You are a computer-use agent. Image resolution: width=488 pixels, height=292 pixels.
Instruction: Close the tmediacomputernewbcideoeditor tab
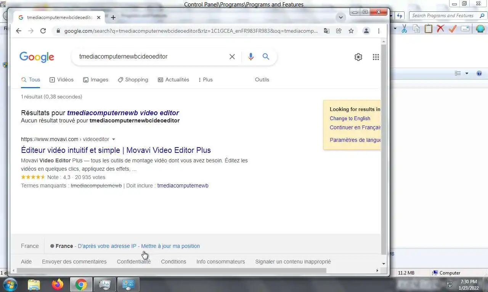tap(99, 17)
